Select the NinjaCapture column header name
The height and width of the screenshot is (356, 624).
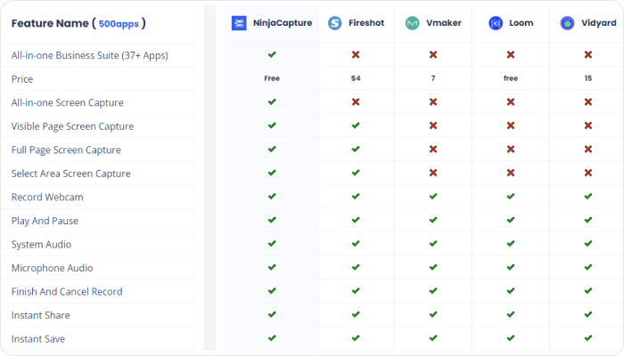click(x=283, y=23)
